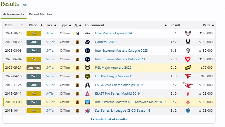Open MOUZ opponent logo in Dallas 2023 row
Screen dimensions: 225x127
(x=188, y=59)
